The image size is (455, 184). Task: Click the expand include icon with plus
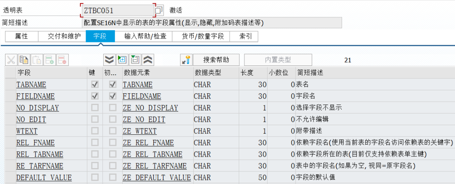coord(122,60)
